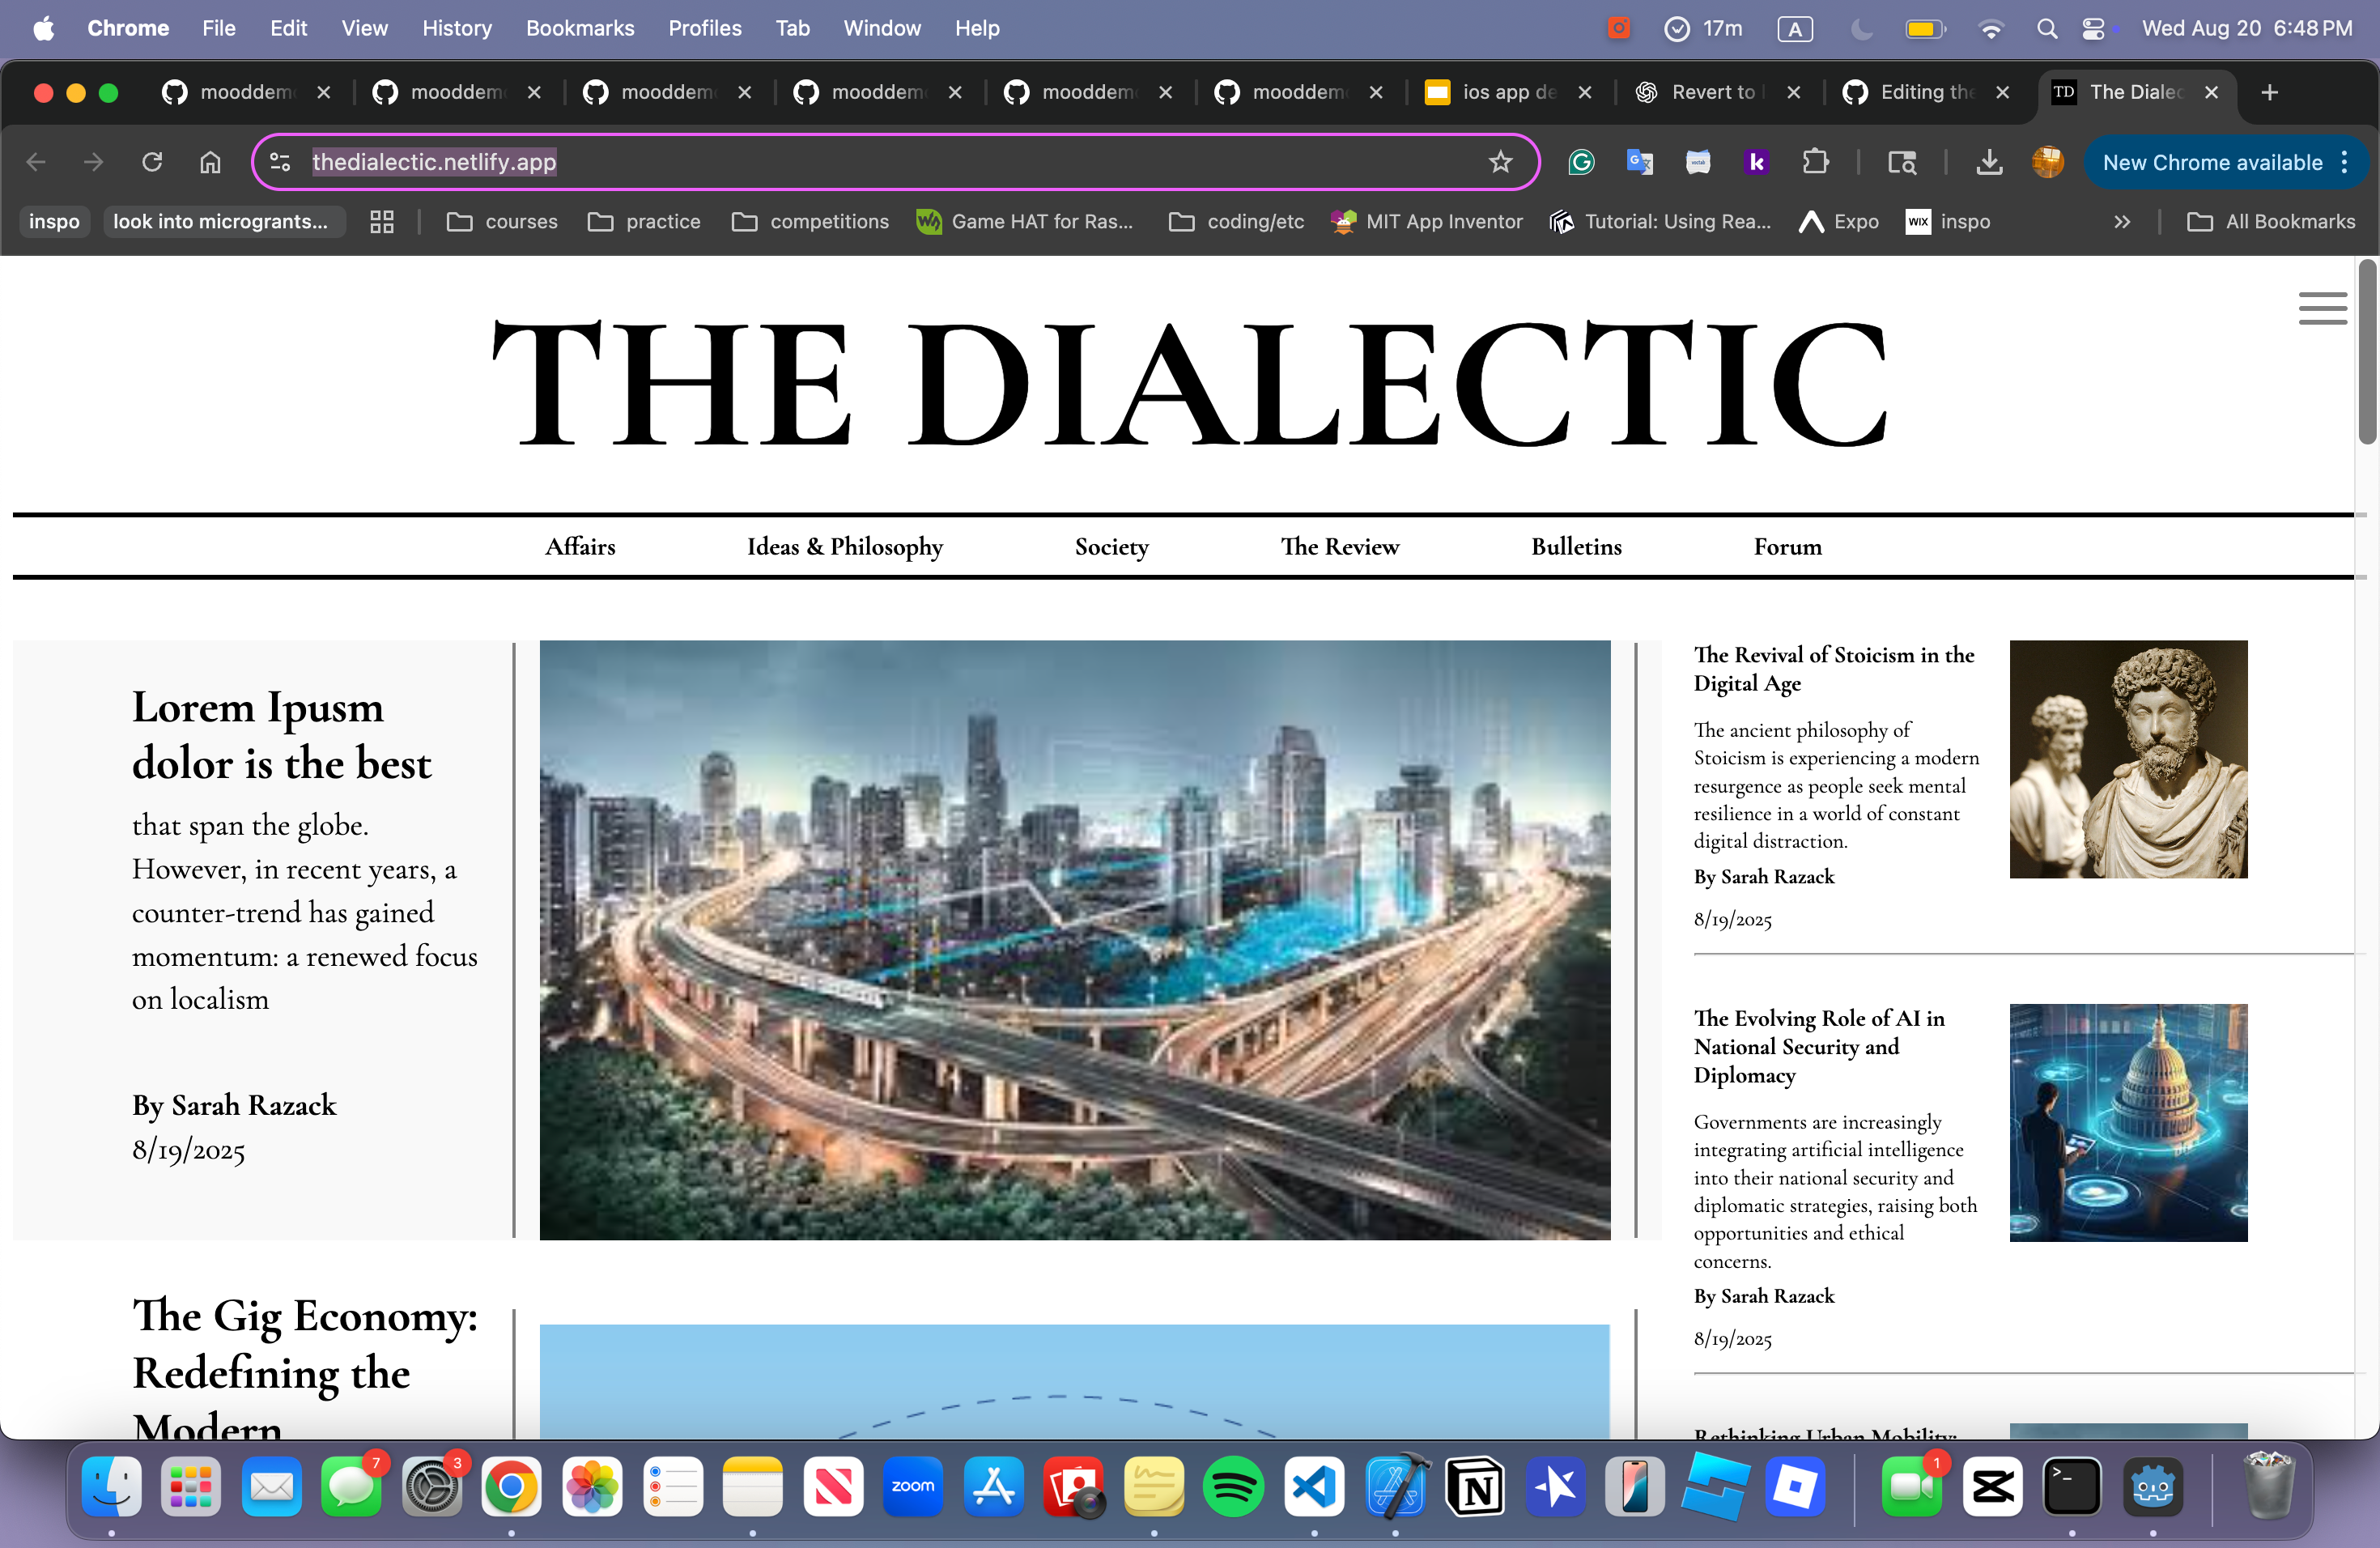
Task: Open 'Lorem Ipusm dolor is the best' headline
Action: pyautogui.click(x=282, y=735)
